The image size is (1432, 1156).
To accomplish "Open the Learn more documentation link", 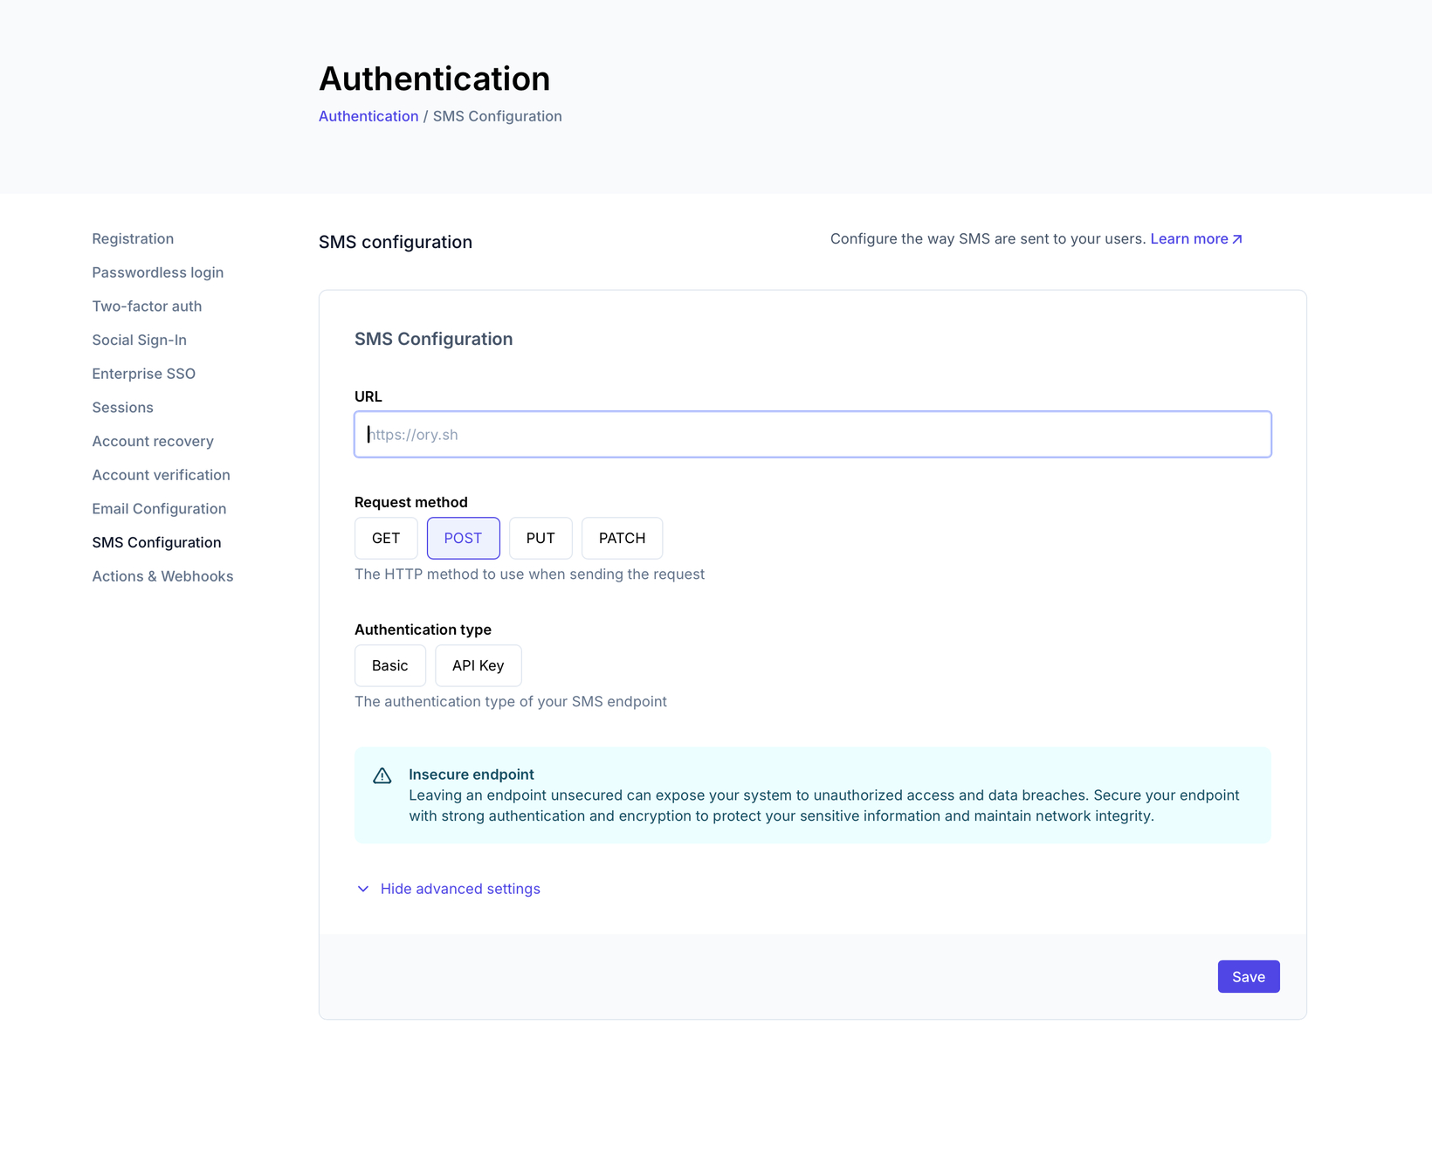I will coord(1195,239).
